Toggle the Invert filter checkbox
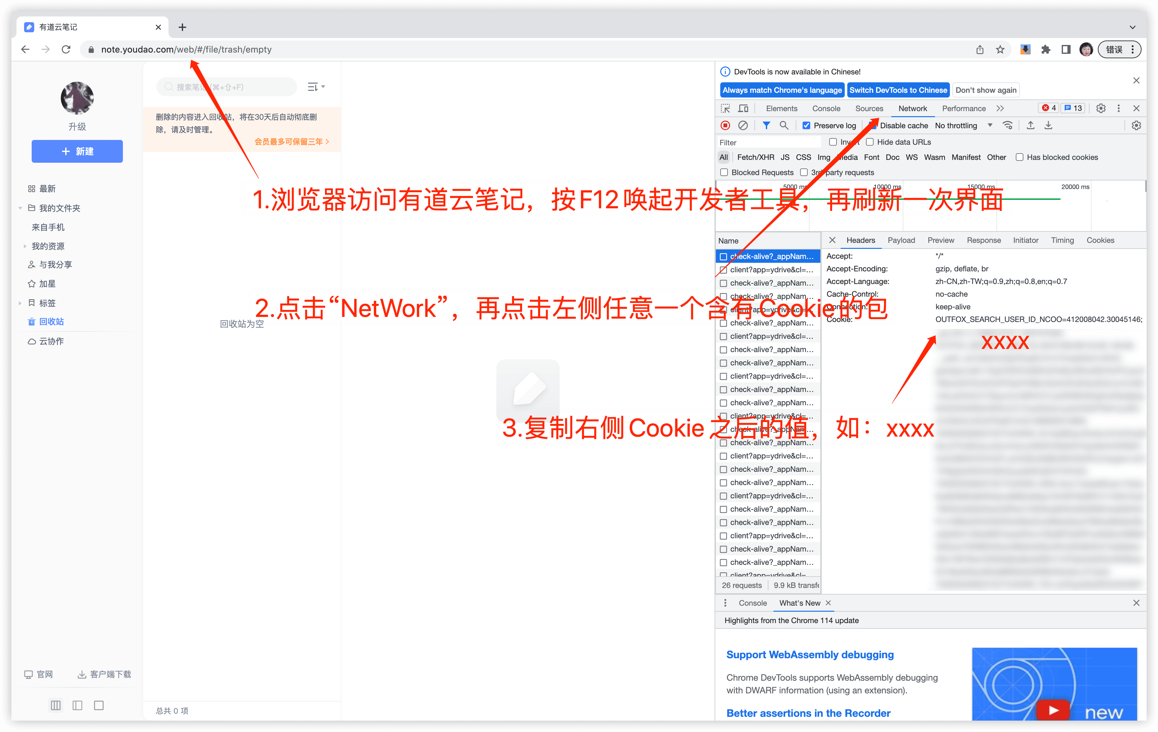1158x732 pixels. coord(833,142)
